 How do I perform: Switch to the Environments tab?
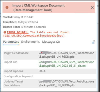[x=30, y=42]
